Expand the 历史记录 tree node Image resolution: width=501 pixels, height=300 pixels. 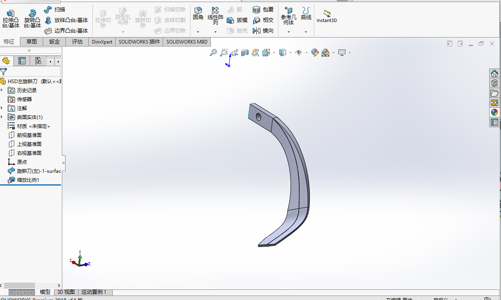[2, 90]
